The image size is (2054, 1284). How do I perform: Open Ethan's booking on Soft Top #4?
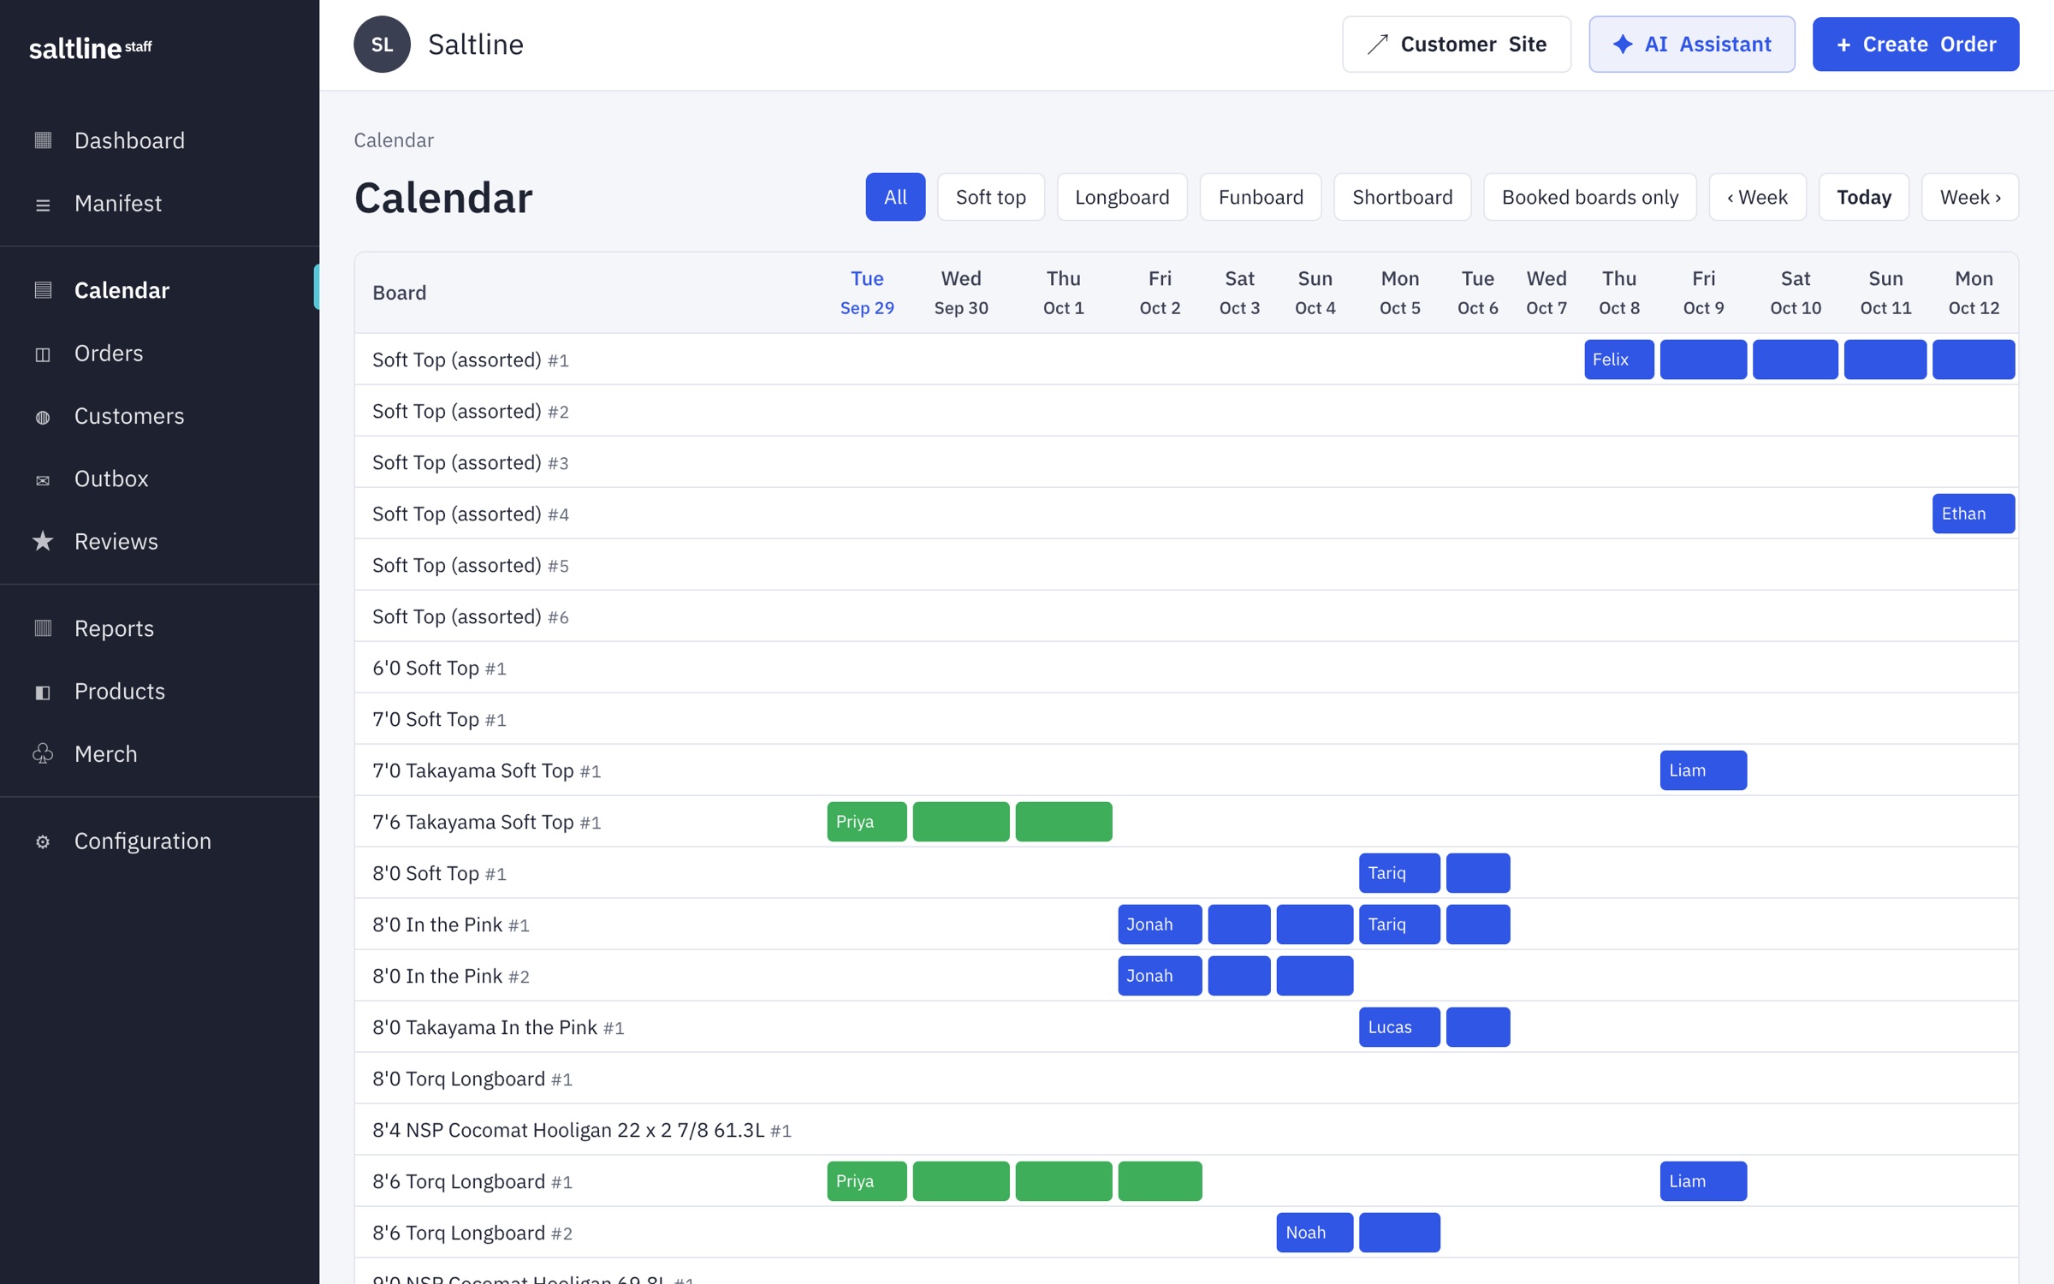tap(1973, 514)
